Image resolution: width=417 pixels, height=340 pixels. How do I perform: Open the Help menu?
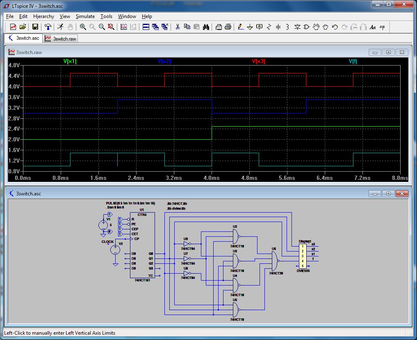[147, 16]
